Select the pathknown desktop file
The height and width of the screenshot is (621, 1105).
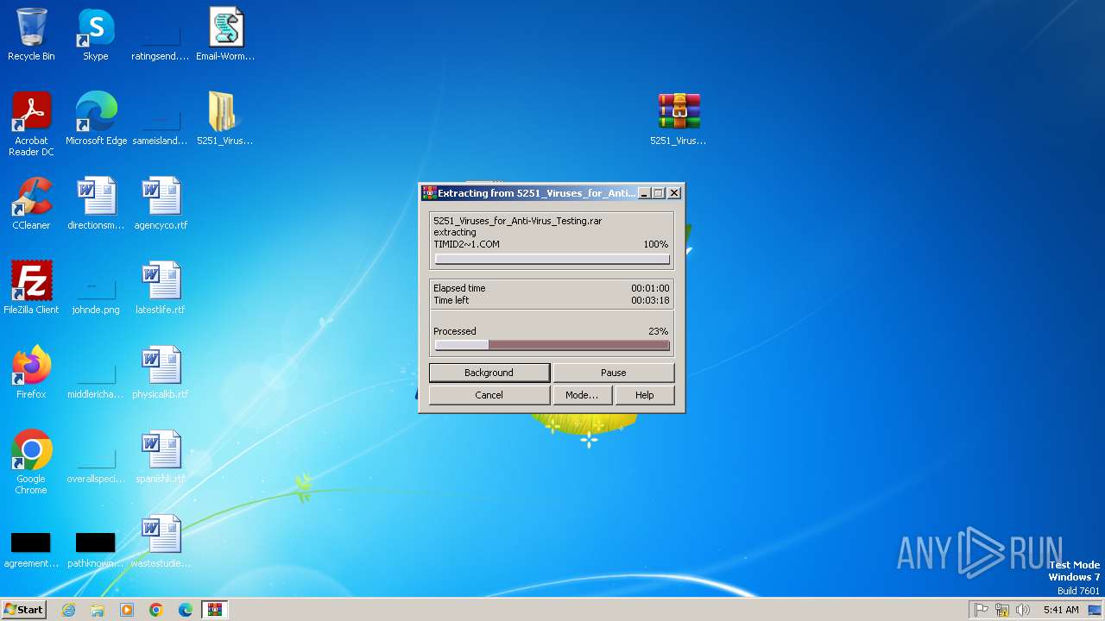coord(96,550)
